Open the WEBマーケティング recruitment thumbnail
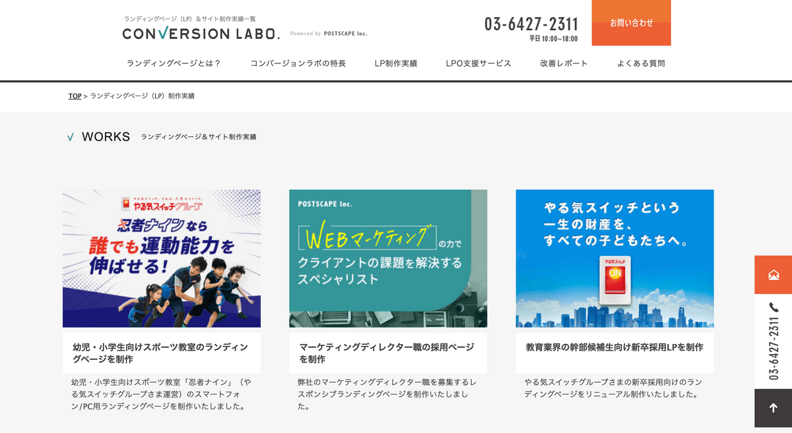The height and width of the screenshot is (433, 792). click(x=388, y=258)
